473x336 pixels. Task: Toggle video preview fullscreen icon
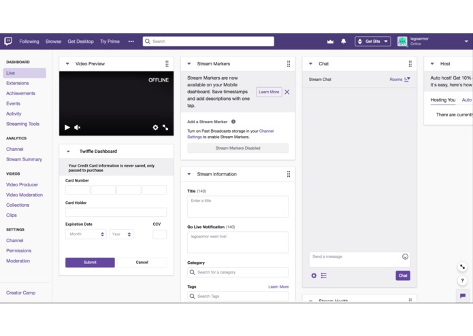pos(165,127)
